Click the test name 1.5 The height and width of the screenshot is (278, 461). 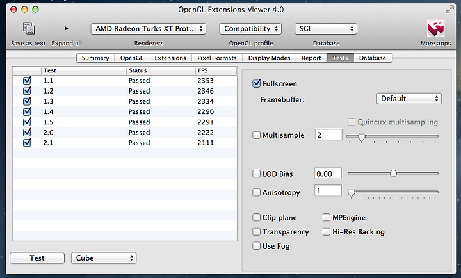point(48,122)
